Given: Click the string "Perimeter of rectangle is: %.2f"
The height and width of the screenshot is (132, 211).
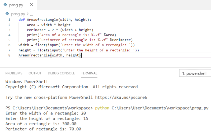Looking at the screenshot, I should [74, 40].
